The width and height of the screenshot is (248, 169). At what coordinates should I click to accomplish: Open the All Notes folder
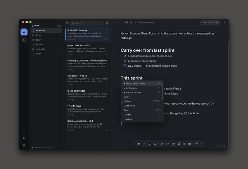46,31
